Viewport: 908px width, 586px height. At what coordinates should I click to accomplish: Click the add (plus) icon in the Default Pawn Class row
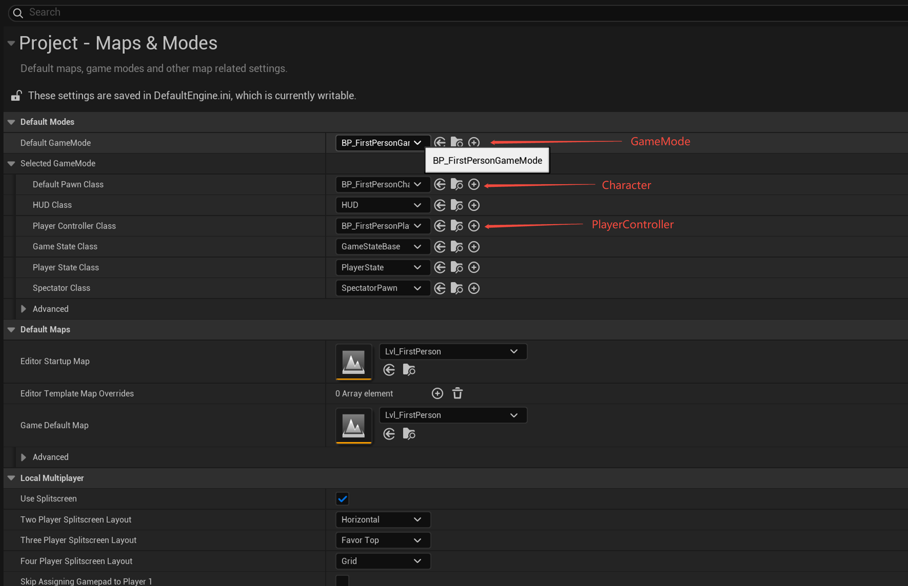coord(473,185)
